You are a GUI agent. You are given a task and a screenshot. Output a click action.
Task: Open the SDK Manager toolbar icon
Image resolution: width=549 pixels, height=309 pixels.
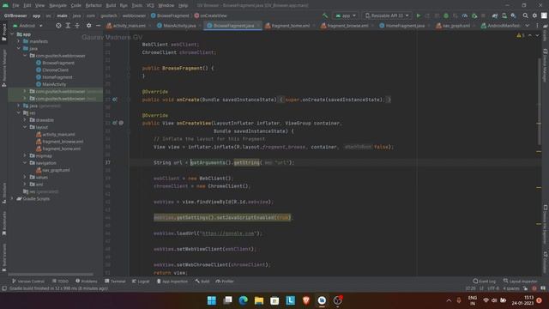[x=513, y=15]
